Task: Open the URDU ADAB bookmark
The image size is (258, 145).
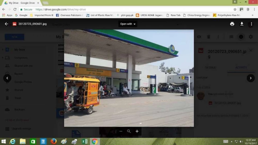Action: [149, 15]
